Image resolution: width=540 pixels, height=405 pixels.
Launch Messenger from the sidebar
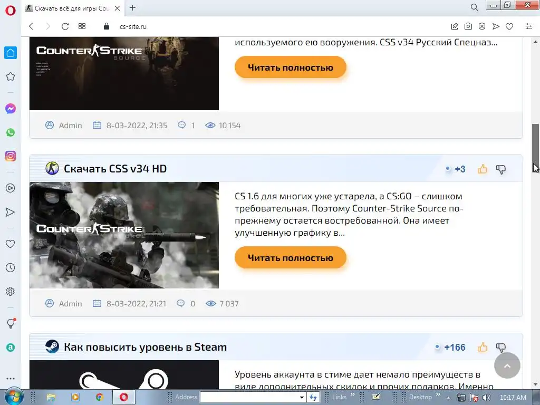(x=11, y=109)
